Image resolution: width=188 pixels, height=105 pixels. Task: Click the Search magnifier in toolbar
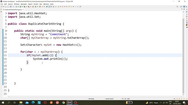[177, 7]
